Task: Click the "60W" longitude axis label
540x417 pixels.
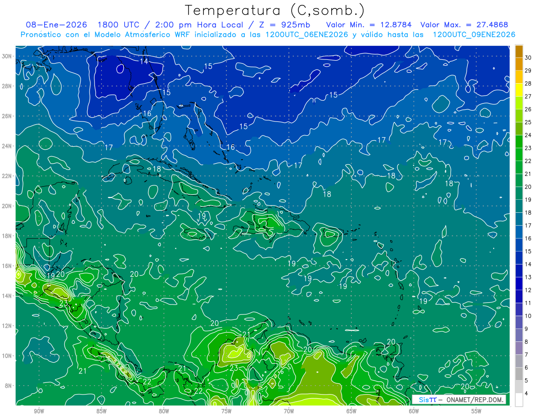Action: [414, 412]
